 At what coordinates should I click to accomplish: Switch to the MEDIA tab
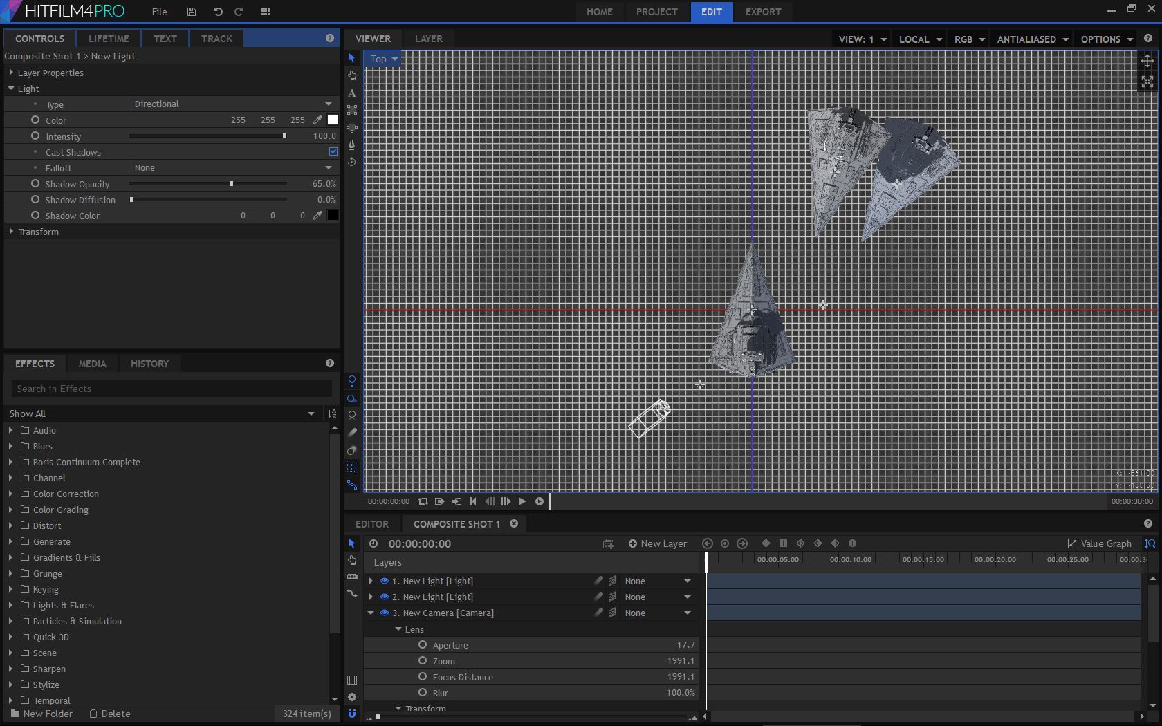[x=92, y=364]
